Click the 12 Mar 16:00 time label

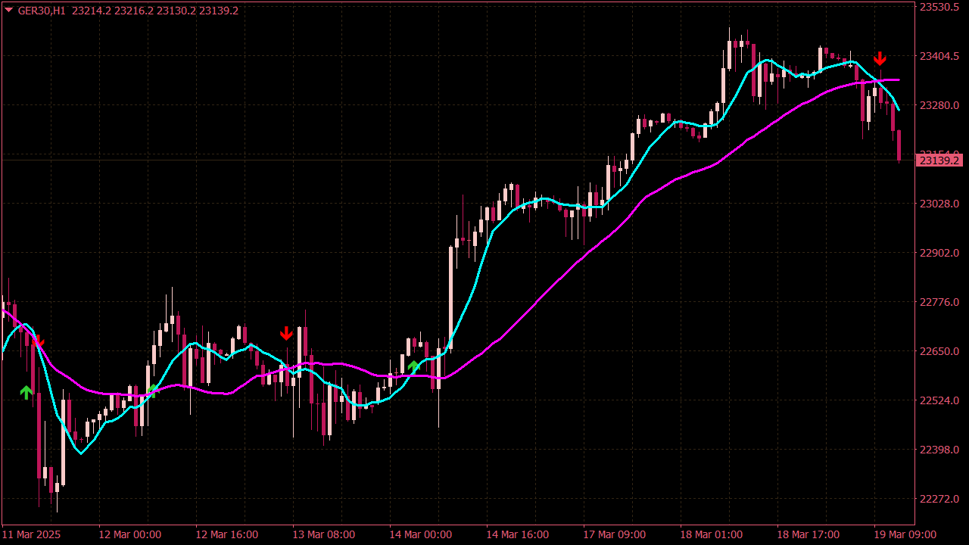pos(227,534)
